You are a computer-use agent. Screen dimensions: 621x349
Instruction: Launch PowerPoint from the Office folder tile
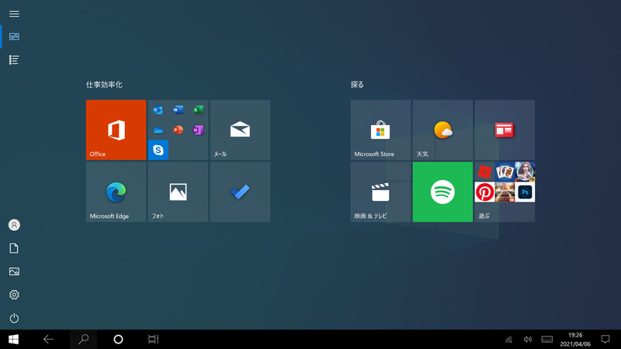(179, 130)
